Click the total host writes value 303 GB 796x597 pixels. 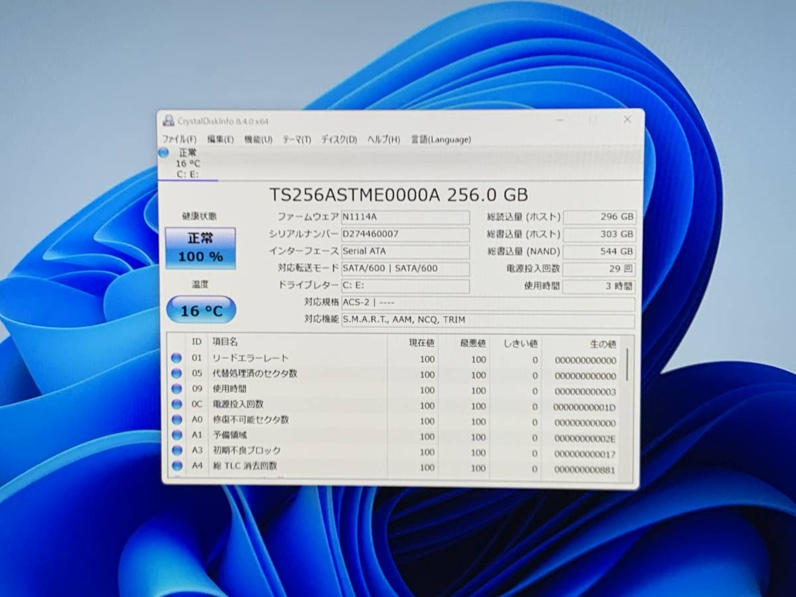pos(600,234)
